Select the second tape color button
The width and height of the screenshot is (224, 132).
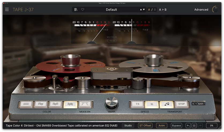click(x=41, y=104)
